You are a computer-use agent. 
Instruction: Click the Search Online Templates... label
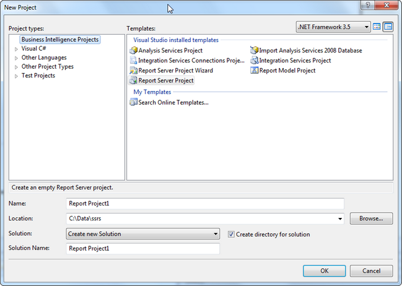(x=173, y=103)
